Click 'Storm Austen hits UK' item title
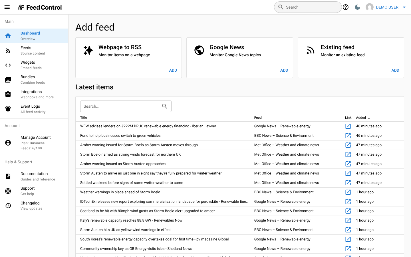Screen dimensions: 411x257 coord(125,230)
